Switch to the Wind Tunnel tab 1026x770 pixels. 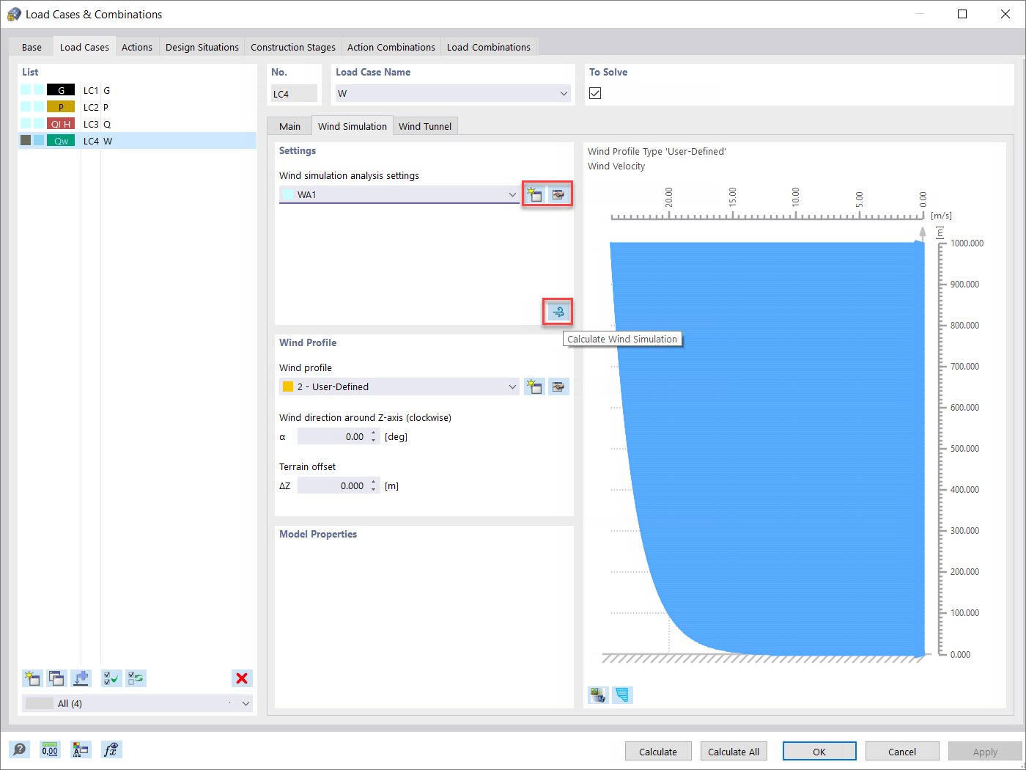click(426, 125)
